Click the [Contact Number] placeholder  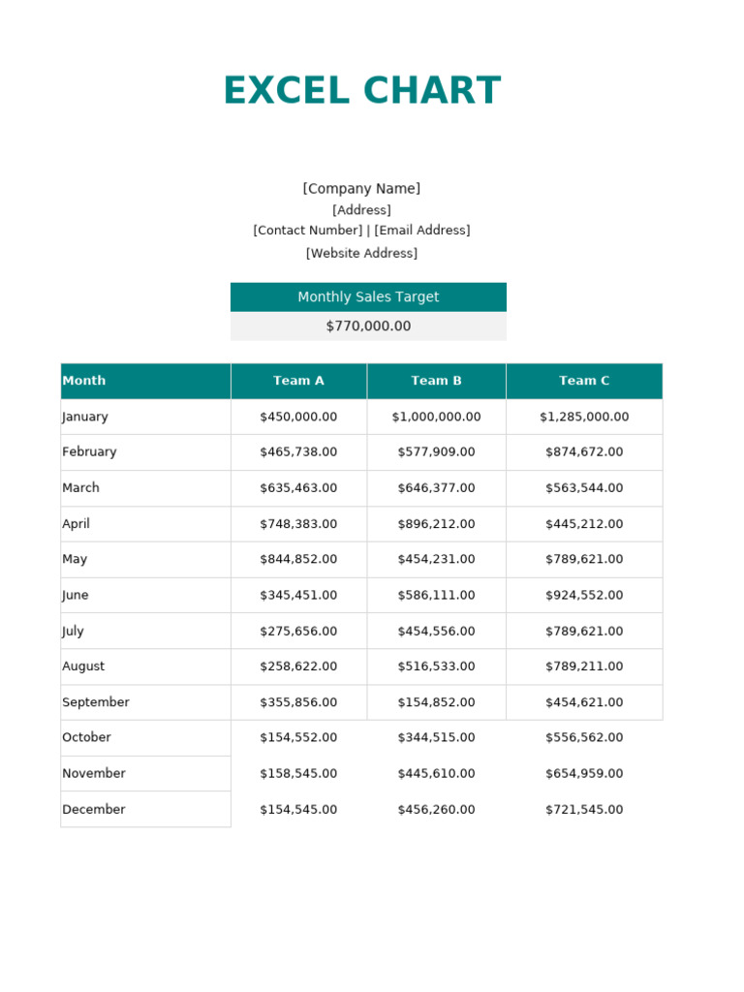click(308, 231)
